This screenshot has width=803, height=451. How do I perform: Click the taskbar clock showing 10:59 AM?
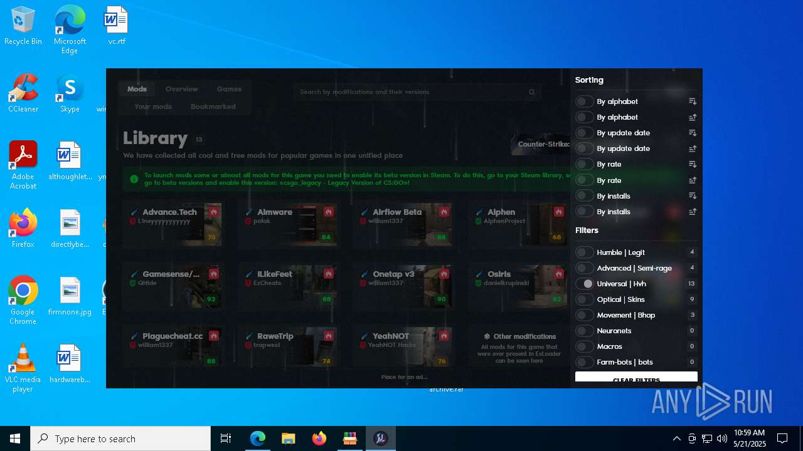click(749, 438)
